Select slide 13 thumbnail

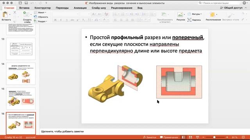21,49
